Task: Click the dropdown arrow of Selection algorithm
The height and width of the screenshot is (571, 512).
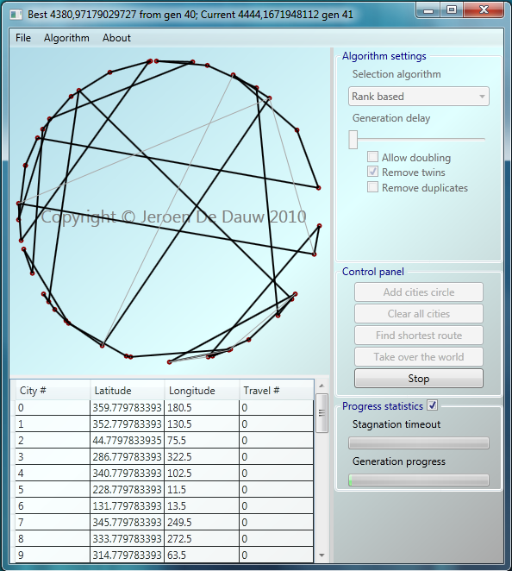Action: pyautogui.click(x=482, y=97)
